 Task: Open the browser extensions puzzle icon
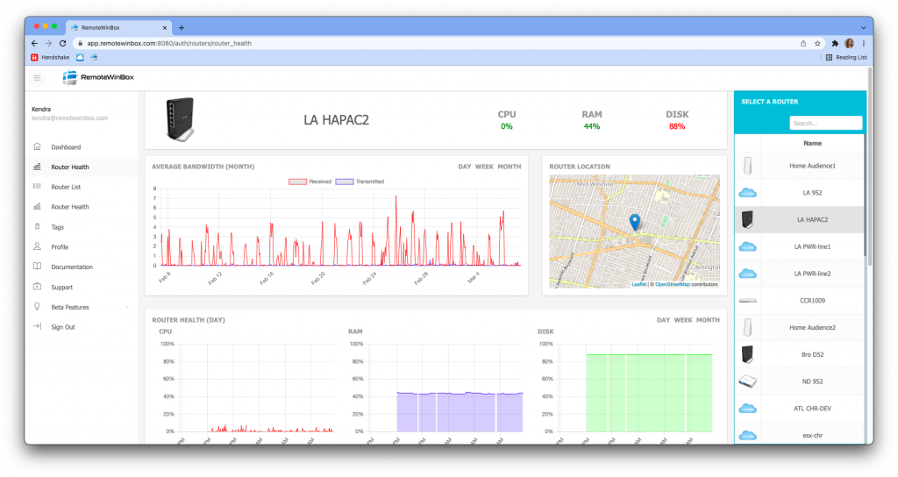click(835, 44)
